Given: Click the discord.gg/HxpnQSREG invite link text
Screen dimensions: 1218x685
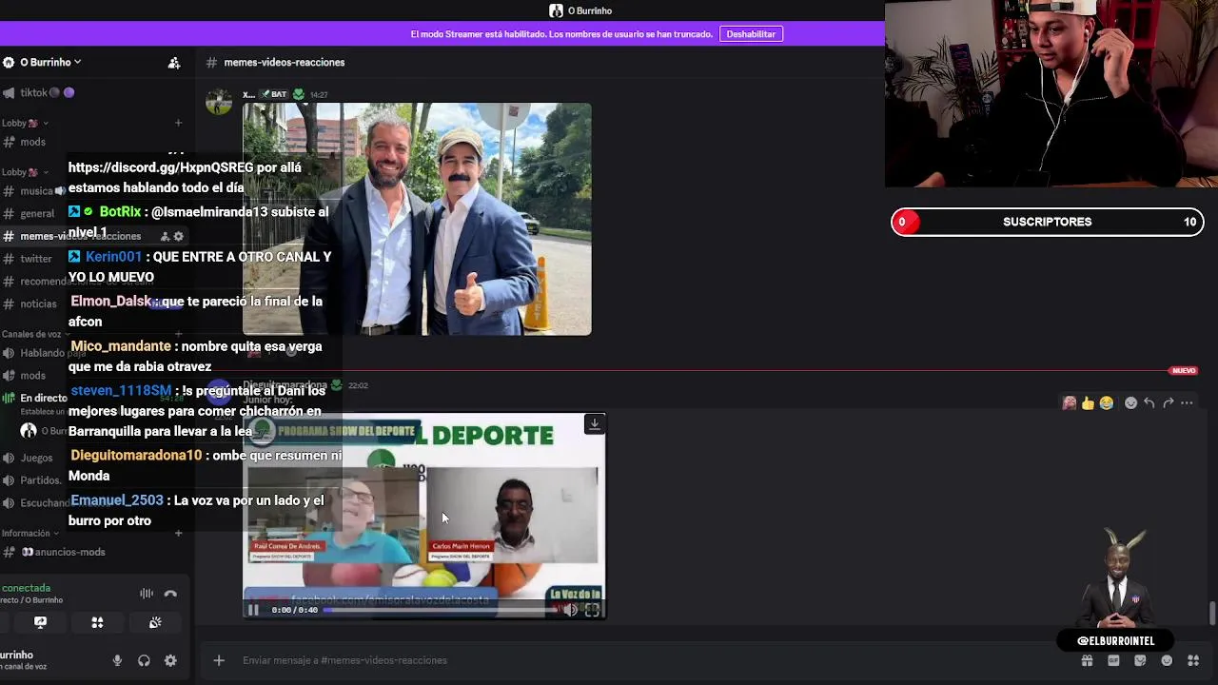Looking at the screenshot, I should (x=161, y=167).
